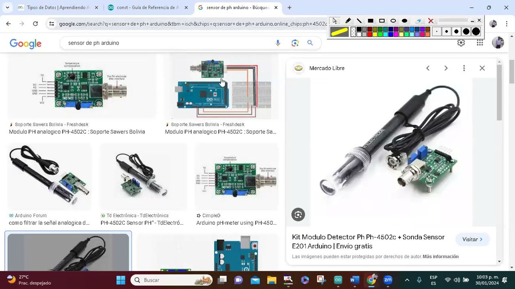
Task: Show hidden system tray icons chevron
Action: (407, 280)
